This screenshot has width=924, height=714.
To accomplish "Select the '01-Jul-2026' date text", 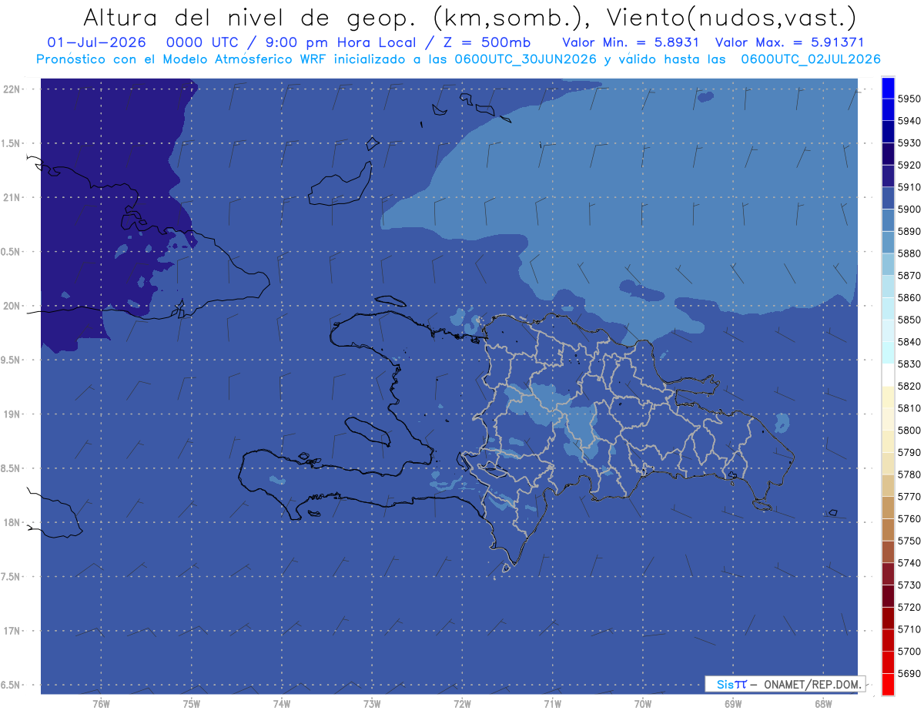I will tap(97, 42).
